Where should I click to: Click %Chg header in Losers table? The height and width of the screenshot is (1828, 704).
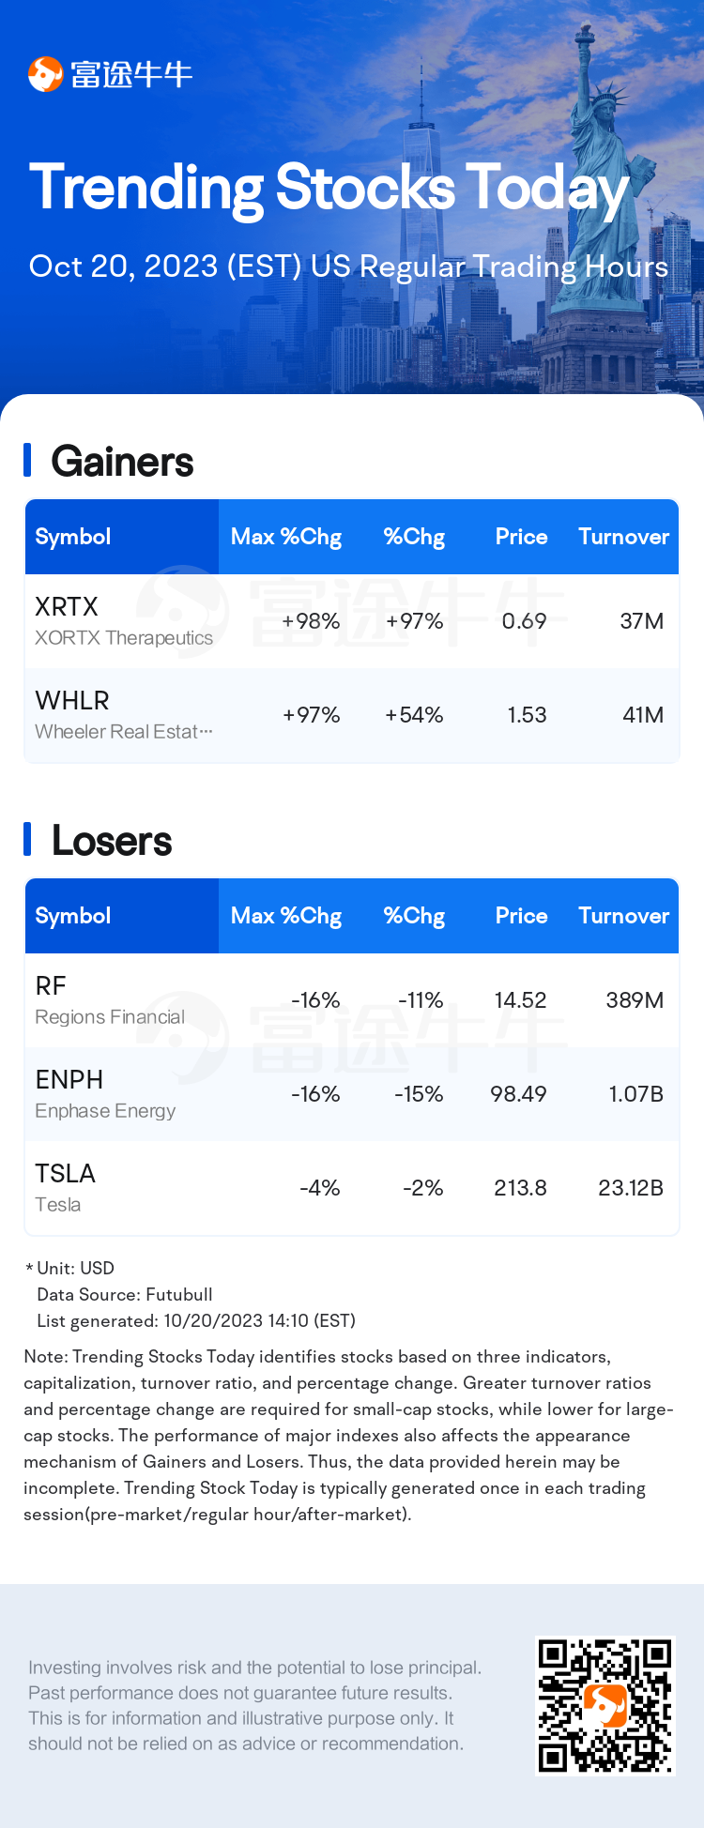tap(414, 916)
